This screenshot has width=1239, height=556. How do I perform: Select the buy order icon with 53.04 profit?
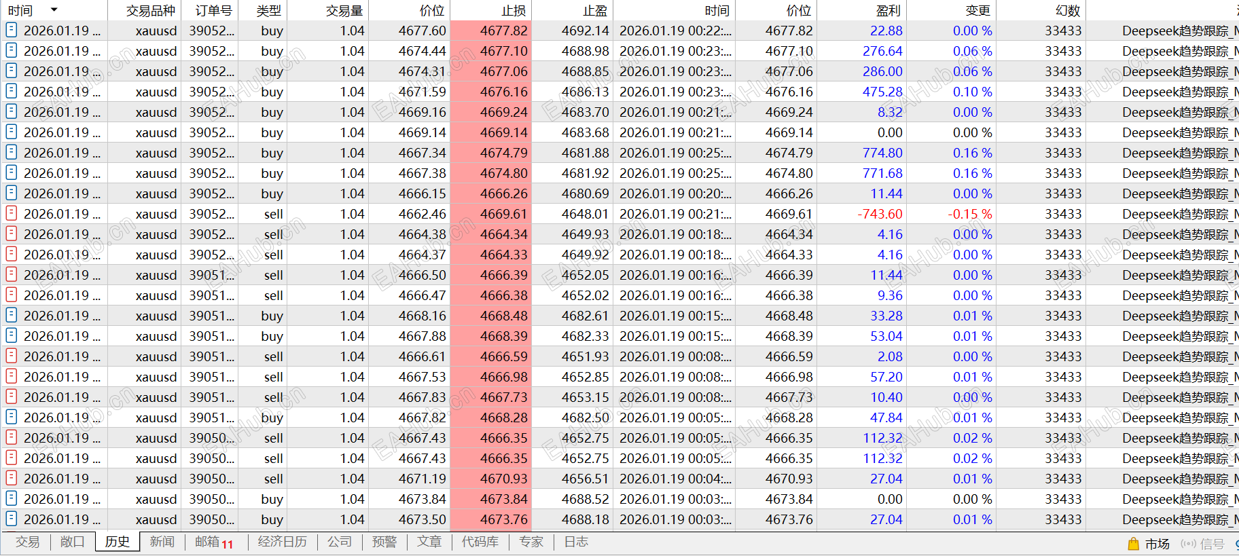point(11,335)
